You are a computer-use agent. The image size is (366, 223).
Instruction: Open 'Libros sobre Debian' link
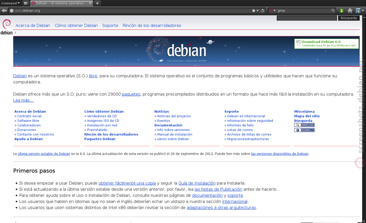(x=173, y=139)
